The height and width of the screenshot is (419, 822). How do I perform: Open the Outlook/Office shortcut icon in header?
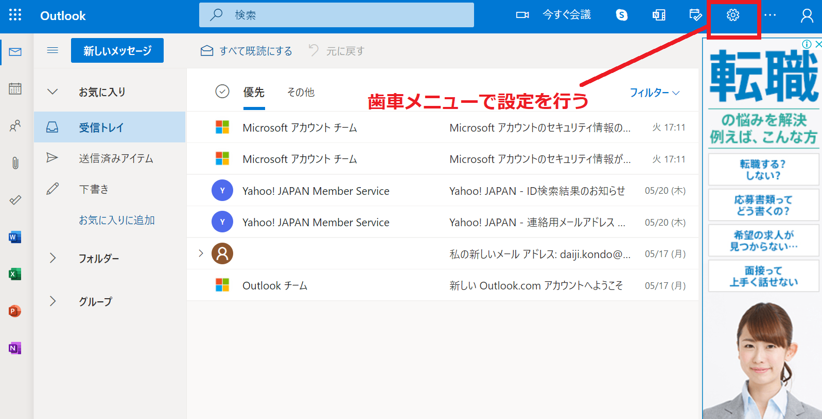click(659, 15)
